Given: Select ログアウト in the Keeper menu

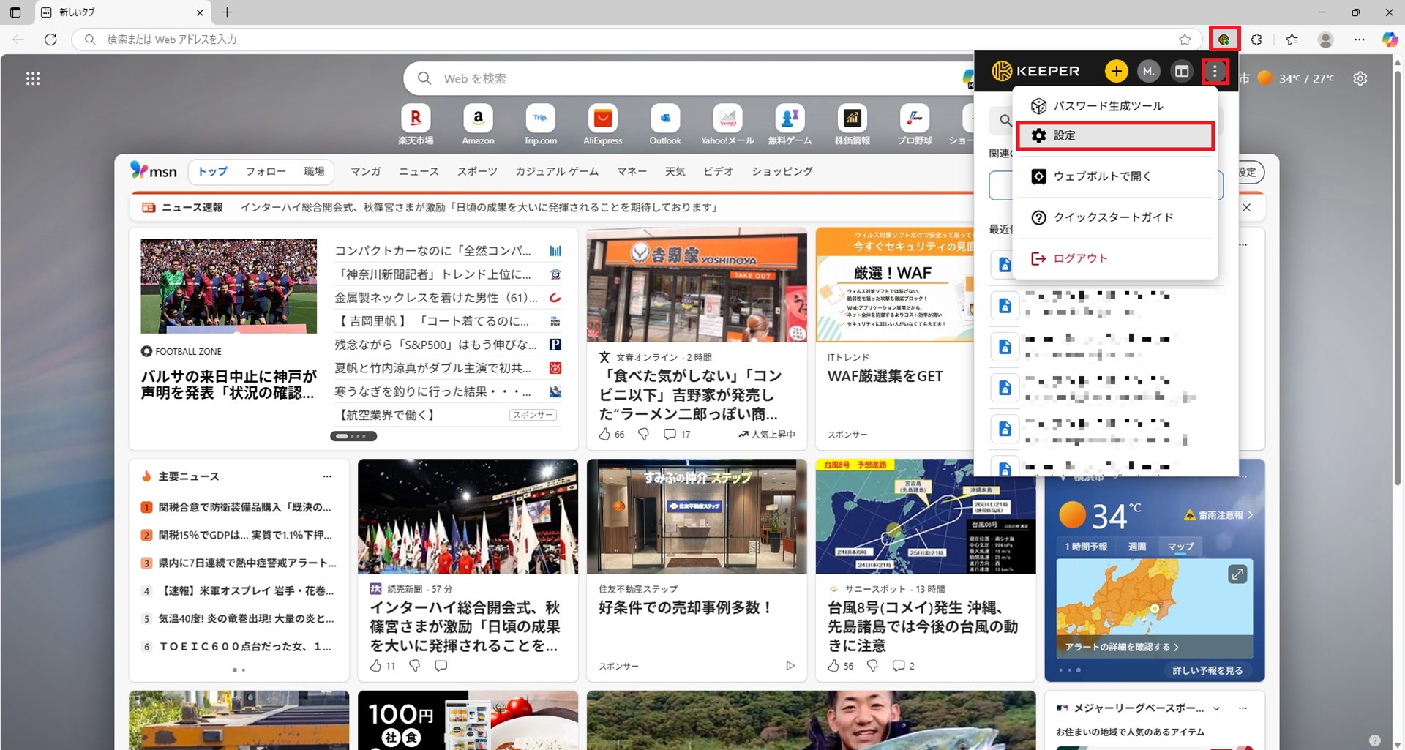Looking at the screenshot, I should [1079, 258].
